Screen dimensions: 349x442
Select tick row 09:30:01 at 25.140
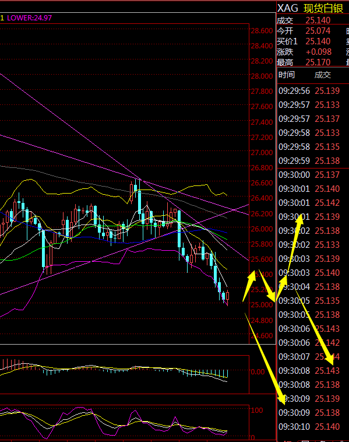[309, 188]
